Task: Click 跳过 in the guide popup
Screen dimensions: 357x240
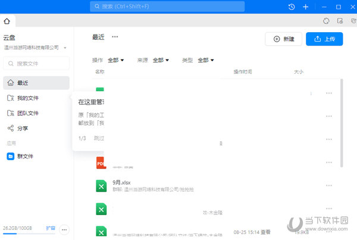Action: [x=99, y=138]
